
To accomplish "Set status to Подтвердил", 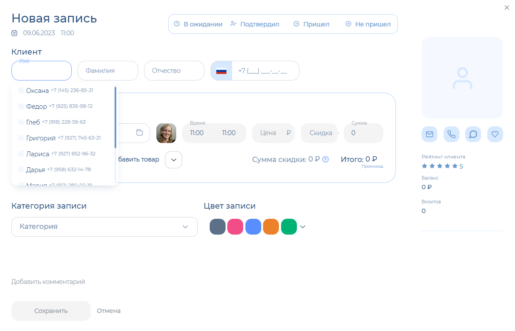I will tap(255, 24).
